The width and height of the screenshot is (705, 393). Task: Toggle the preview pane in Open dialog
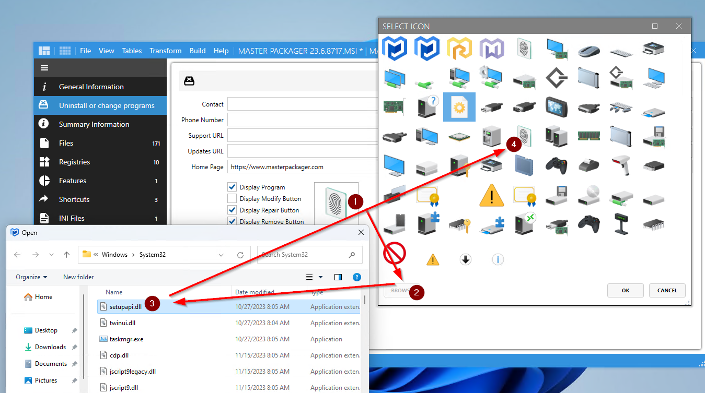(338, 277)
